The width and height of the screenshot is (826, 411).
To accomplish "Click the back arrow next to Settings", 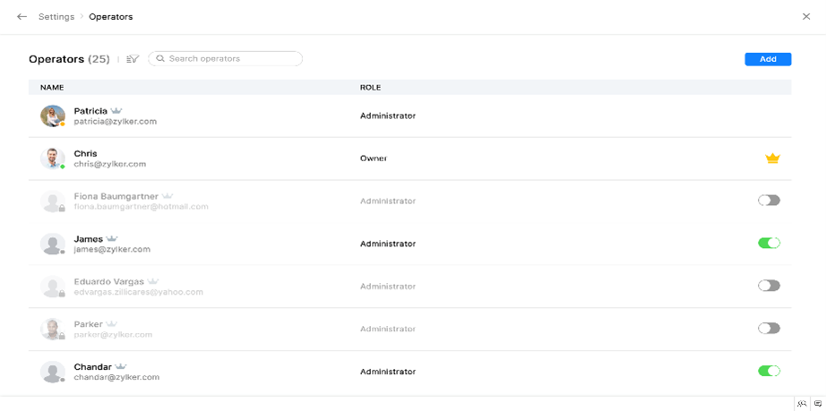I will (22, 17).
